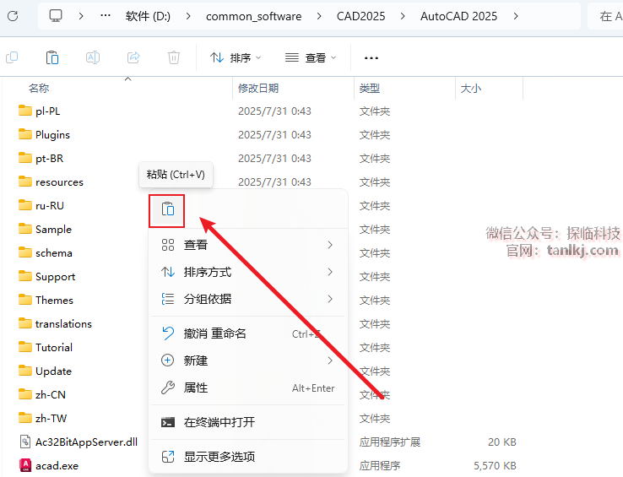
Task: Open 查看 submenu in context menu
Action: 248,245
